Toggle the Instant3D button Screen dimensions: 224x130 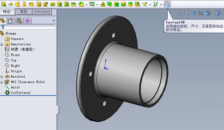click(x=167, y=4)
